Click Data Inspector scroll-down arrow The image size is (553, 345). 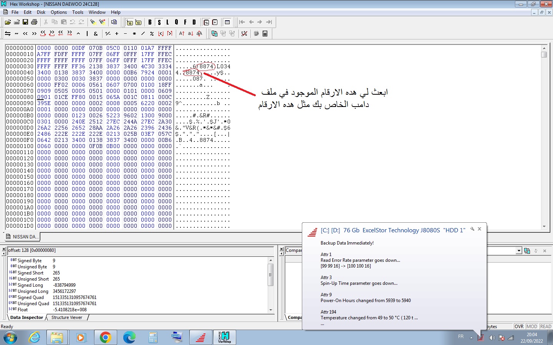271,310
